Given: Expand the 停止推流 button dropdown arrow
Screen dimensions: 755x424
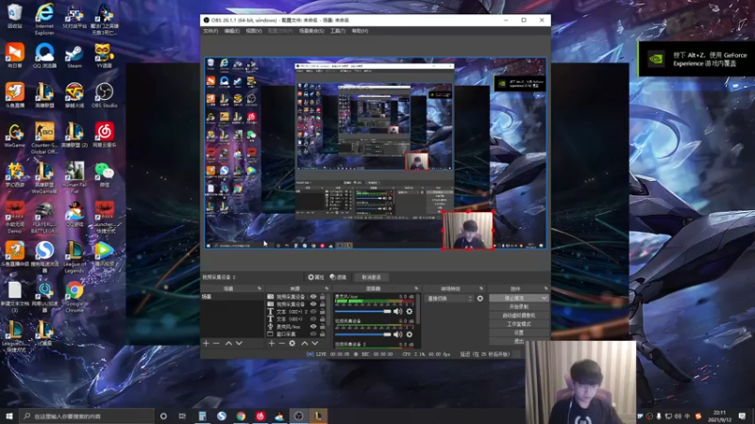Looking at the screenshot, I should pos(545,298).
